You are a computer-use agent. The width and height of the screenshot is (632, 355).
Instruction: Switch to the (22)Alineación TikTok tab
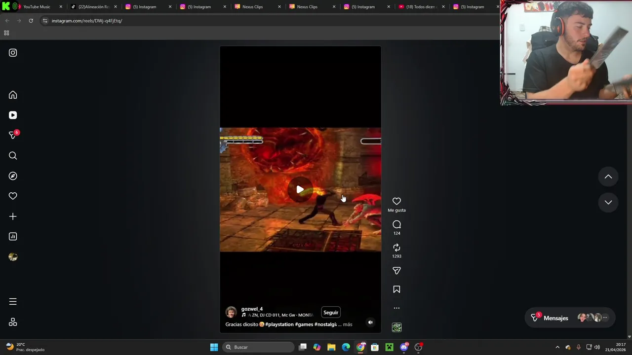tap(94, 7)
